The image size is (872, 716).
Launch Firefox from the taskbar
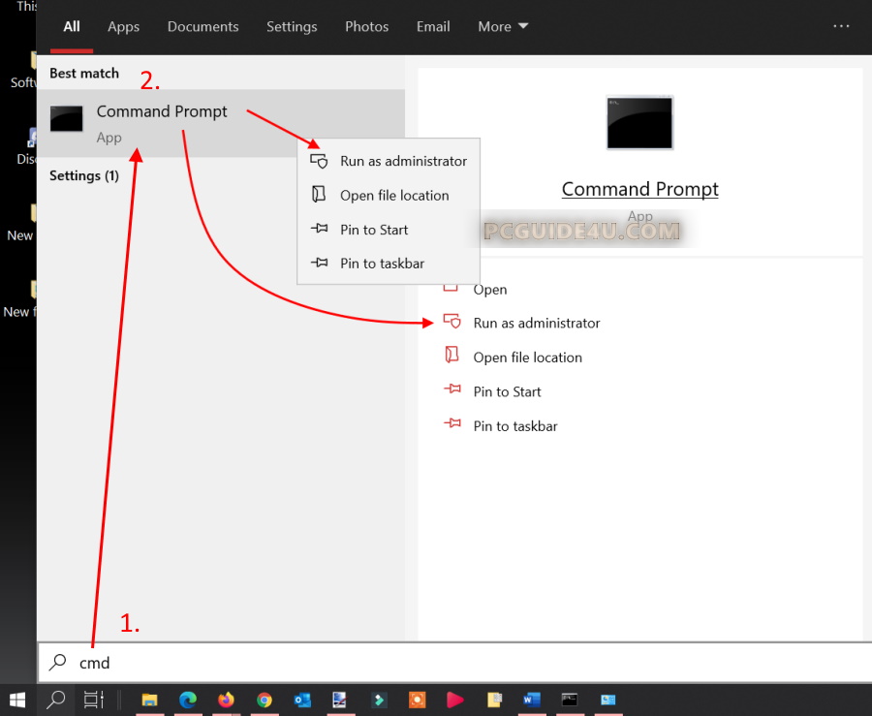pyautogui.click(x=226, y=699)
